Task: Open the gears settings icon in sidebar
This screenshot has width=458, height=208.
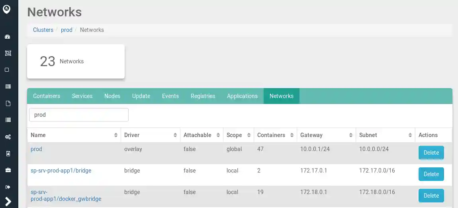Action: click(x=8, y=137)
